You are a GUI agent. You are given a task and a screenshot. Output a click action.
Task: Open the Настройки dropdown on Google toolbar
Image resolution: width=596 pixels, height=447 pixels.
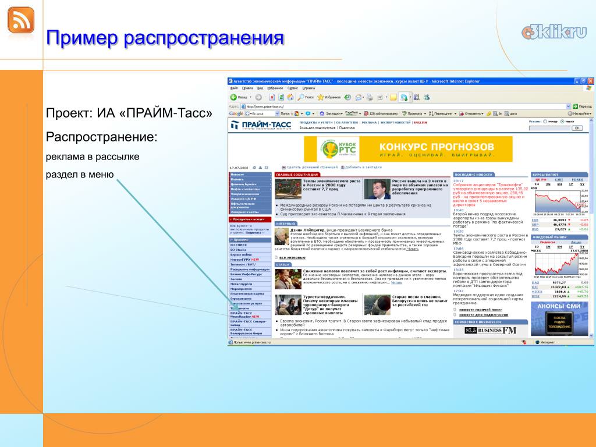click(590, 113)
